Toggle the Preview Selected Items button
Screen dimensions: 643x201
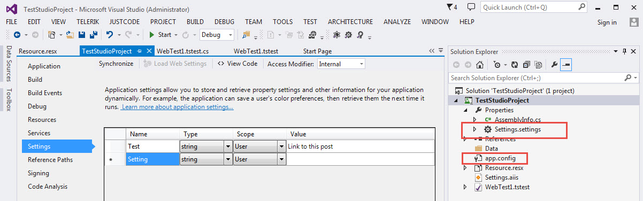point(567,65)
